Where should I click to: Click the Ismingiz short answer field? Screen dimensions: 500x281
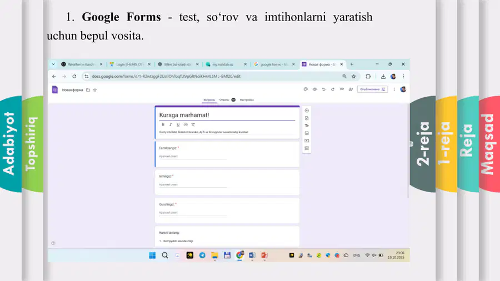[x=193, y=184]
